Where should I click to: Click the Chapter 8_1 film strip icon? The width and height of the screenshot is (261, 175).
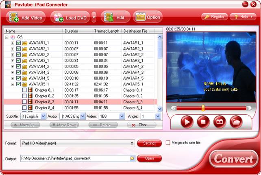pos(30,90)
